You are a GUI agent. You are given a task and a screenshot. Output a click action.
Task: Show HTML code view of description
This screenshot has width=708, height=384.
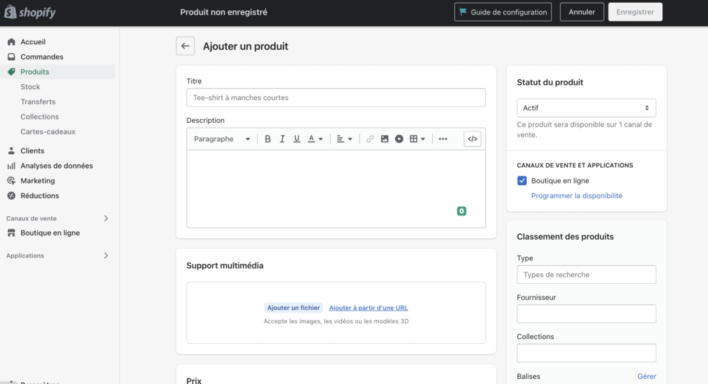coord(472,139)
